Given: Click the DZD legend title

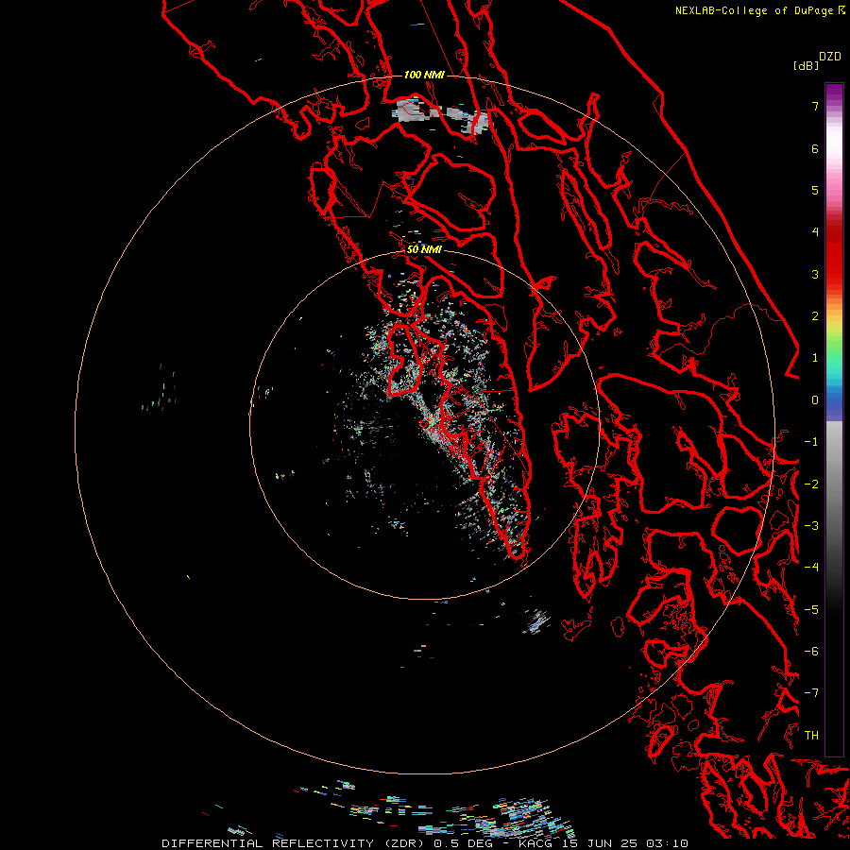Looking at the screenshot, I should [x=830, y=57].
